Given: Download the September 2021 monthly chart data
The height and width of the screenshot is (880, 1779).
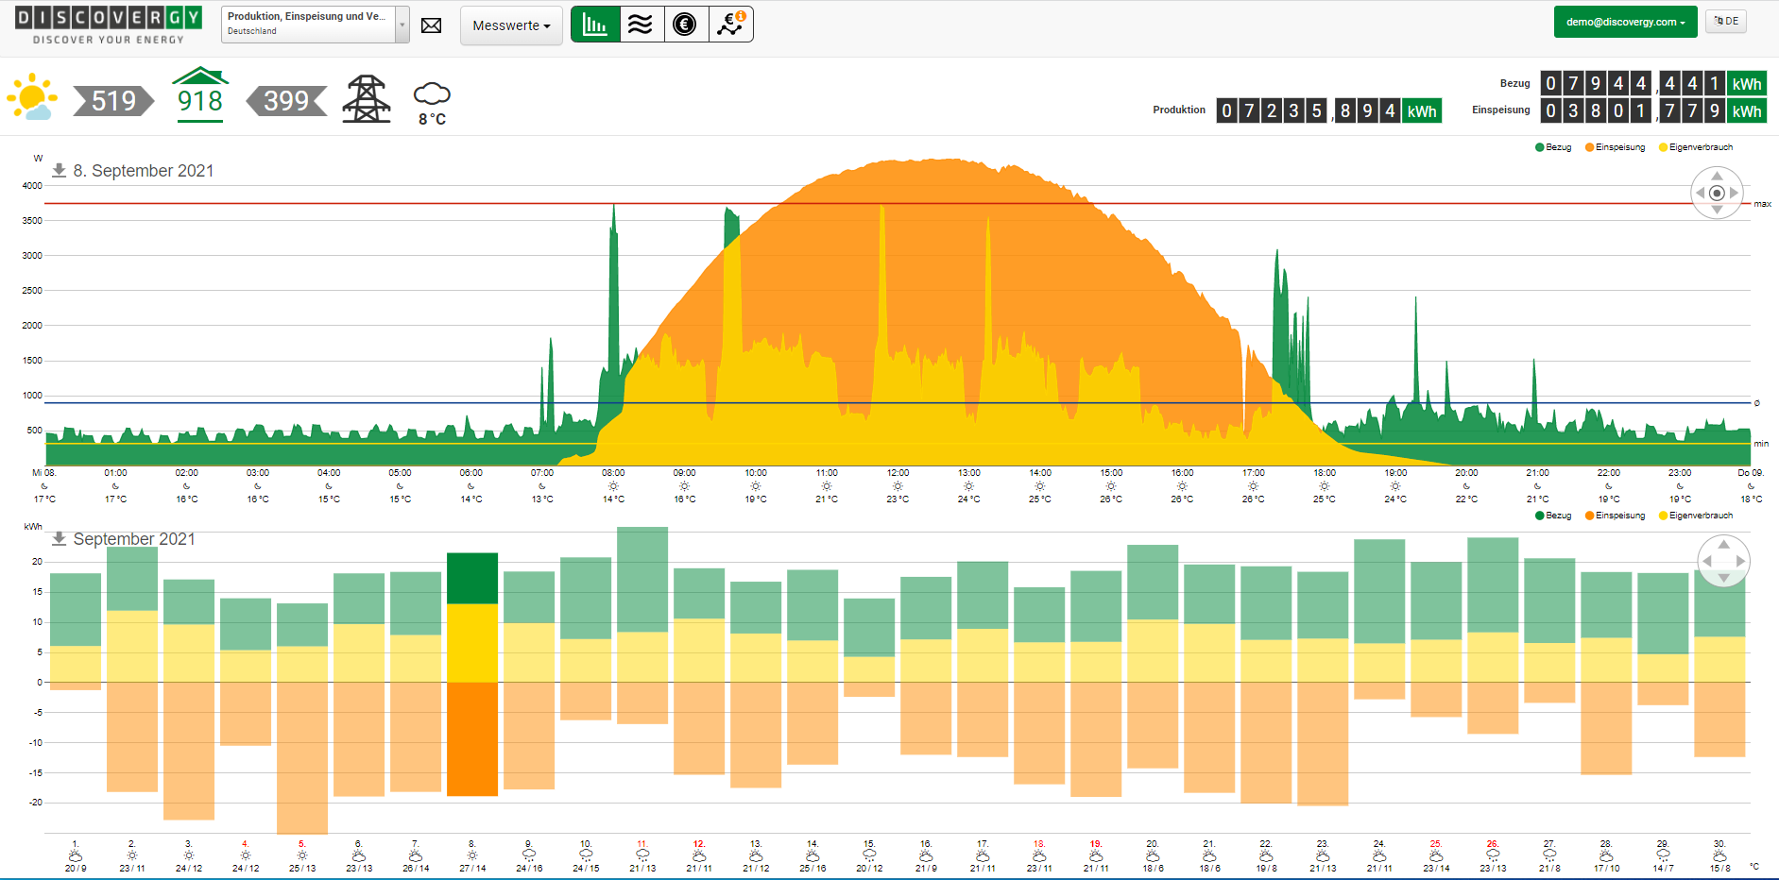Looking at the screenshot, I should click(x=59, y=538).
